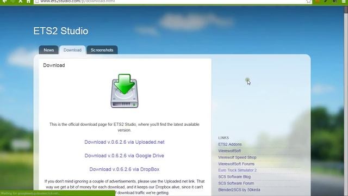Open the WerewolfSoft link
The height and width of the screenshot is (196, 348).
click(x=229, y=151)
